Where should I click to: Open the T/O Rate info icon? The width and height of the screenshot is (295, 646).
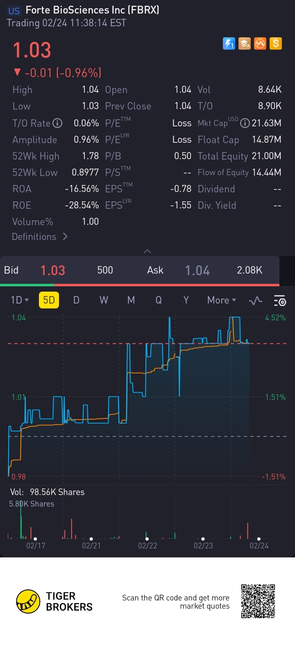(58, 123)
